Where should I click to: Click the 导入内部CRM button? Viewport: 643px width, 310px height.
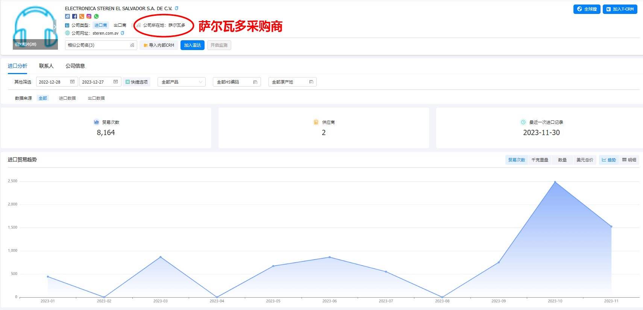point(159,45)
